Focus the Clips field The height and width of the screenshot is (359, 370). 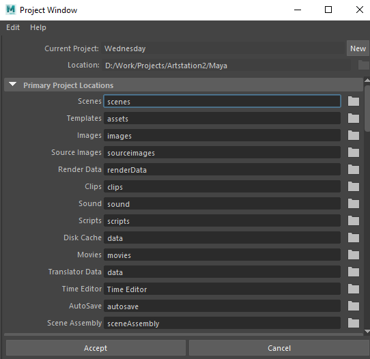point(222,186)
